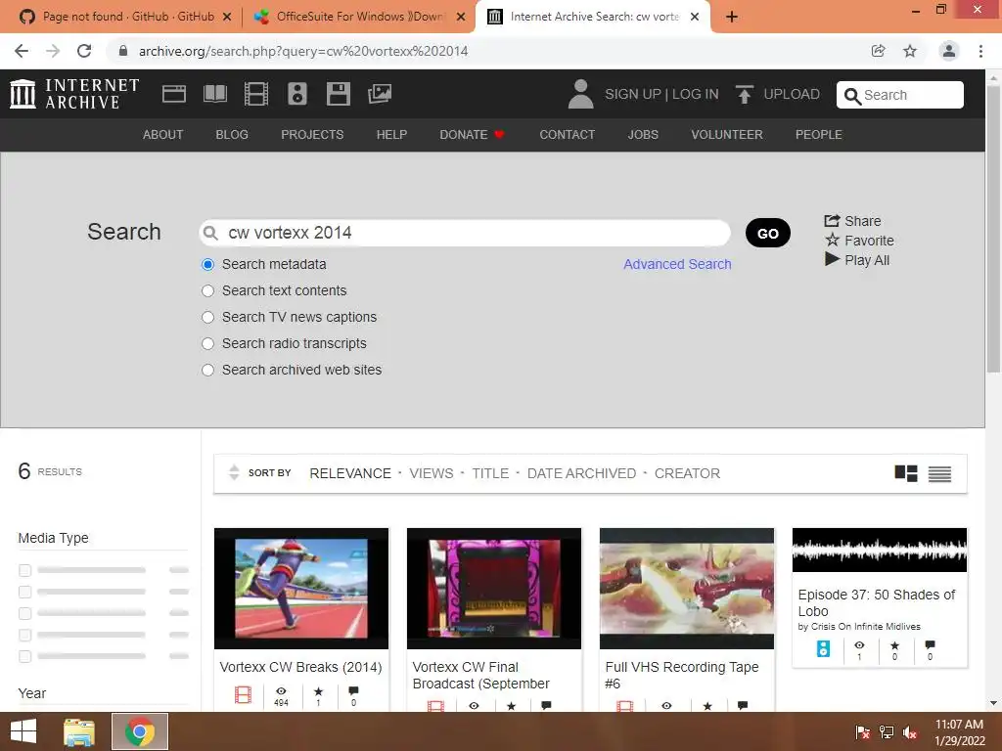Sort results by VIEWS

[432, 473]
